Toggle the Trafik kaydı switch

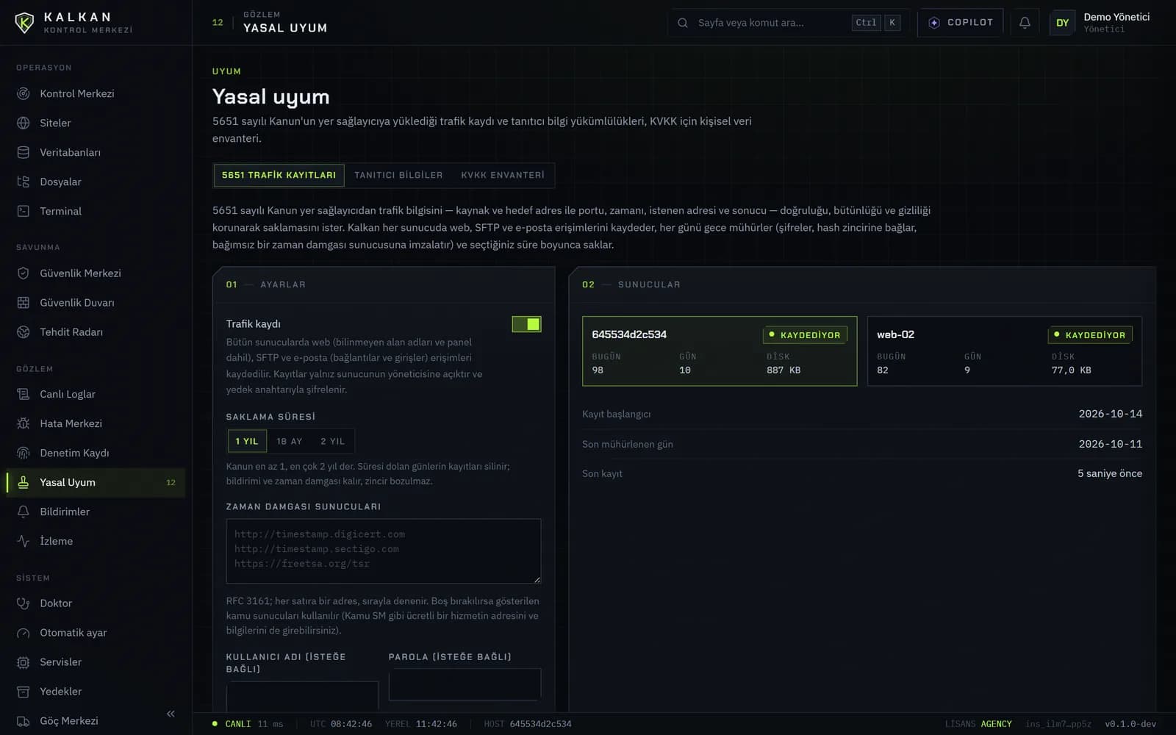click(526, 324)
